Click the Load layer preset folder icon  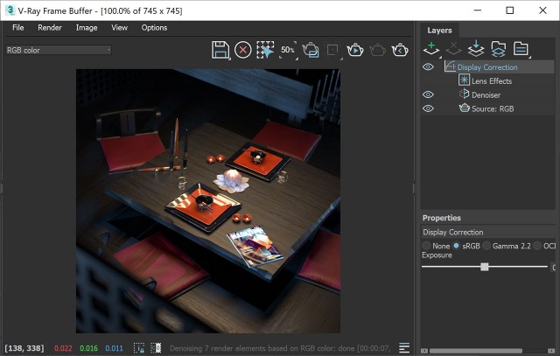pos(499,48)
